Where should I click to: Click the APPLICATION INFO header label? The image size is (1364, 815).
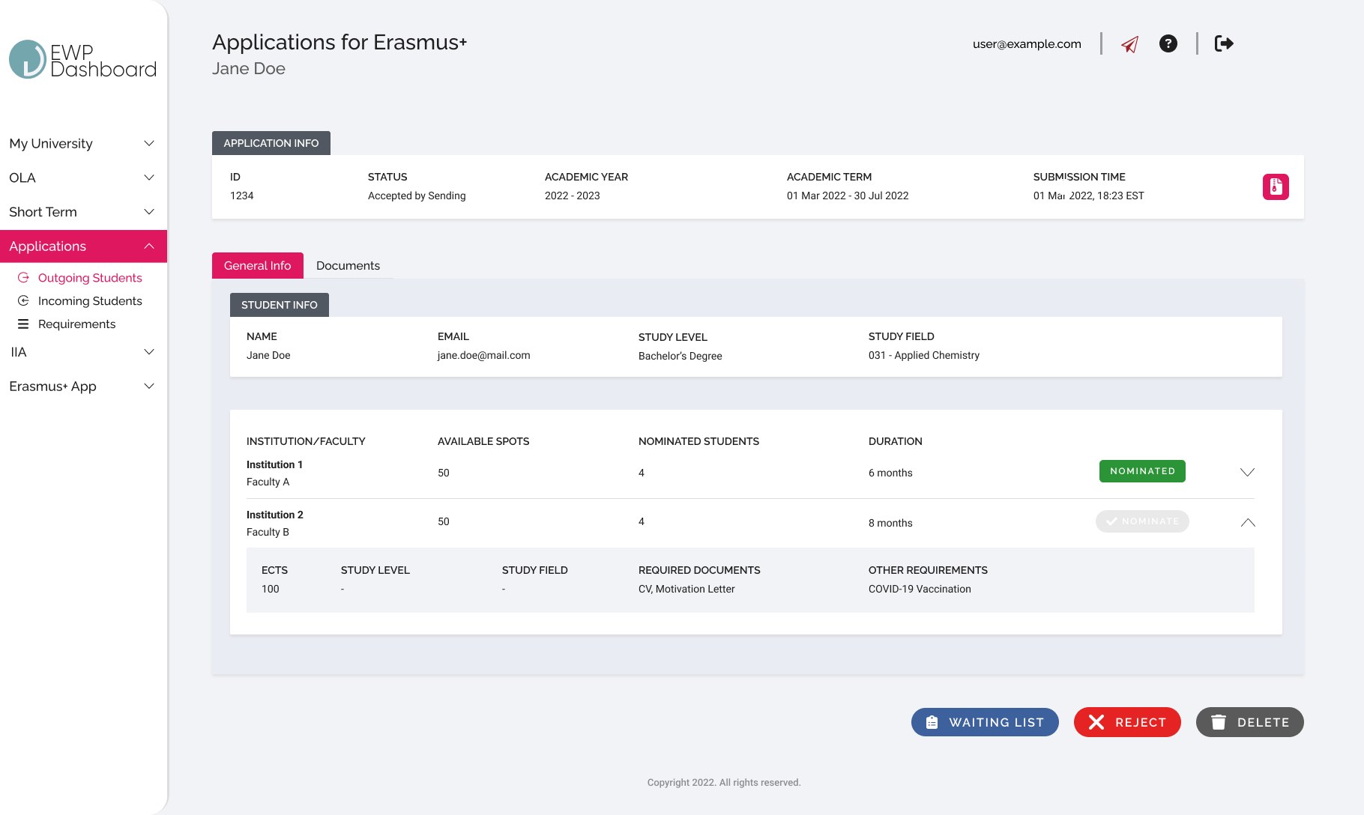coord(271,143)
